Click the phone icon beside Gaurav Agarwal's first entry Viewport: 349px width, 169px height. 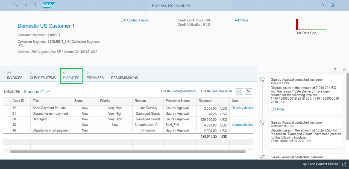262,79
